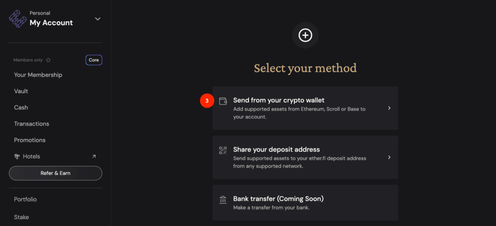This screenshot has height=226, width=496.
Task: Click the bank building icon
Action: (x=223, y=200)
